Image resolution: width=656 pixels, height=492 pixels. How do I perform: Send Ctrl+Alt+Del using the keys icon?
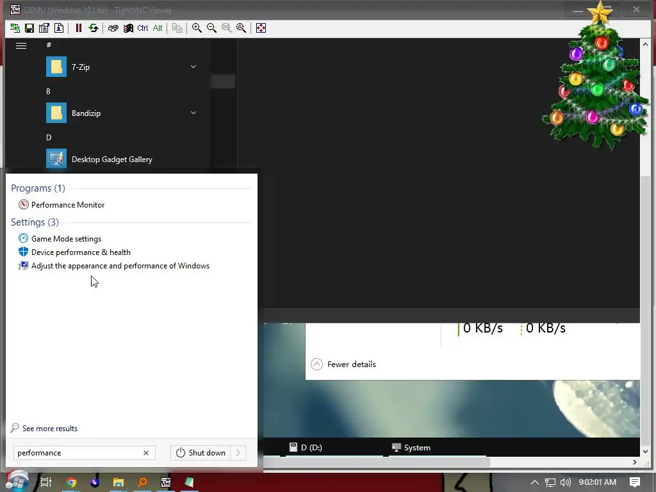(x=113, y=28)
